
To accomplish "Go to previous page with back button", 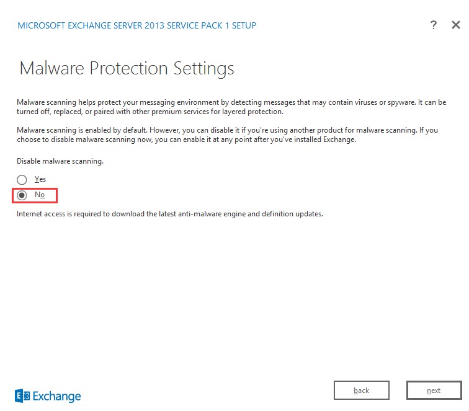I will tap(361, 391).
